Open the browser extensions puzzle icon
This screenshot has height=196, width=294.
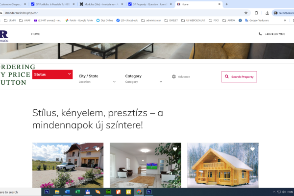tap(256, 13)
